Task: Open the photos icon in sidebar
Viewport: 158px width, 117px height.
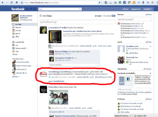Action: pos(14,33)
